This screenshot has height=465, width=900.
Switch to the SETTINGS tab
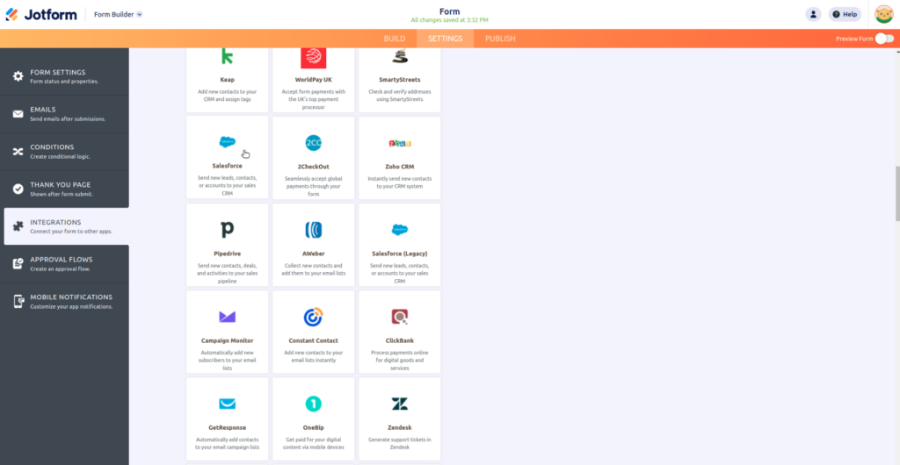click(x=445, y=39)
